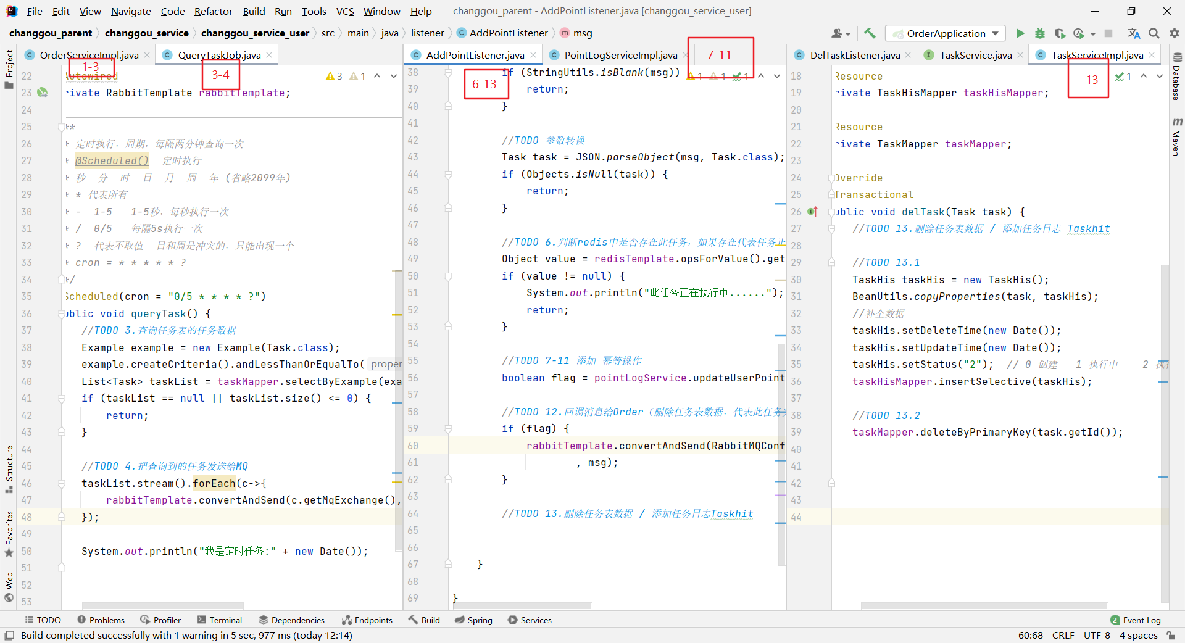
Task: Open the Dependencies tool window
Action: pos(292,620)
